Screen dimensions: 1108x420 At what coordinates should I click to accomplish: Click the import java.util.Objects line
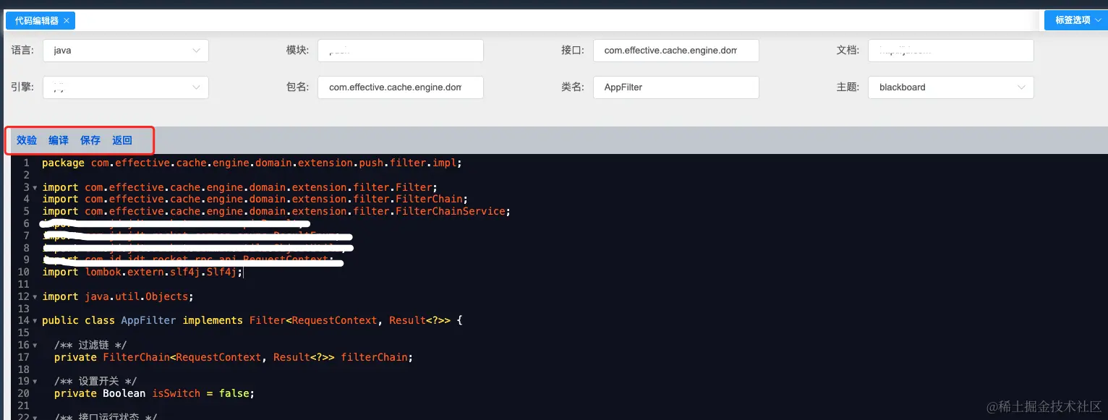click(x=118, y=296)
